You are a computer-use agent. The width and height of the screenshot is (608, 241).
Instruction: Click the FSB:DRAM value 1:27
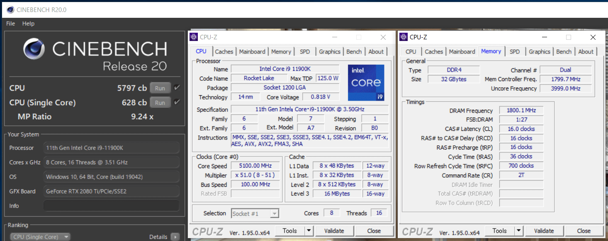pyautogui.click(x=521, y=120)
